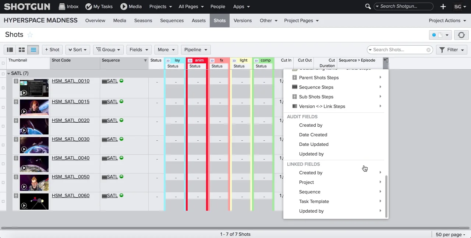Image resolution: width=471 pixels, height=238 pixels.
Task: Select row checkbox for HSM_SATL_0030
Action: pyautogui.click(x=3, y=145)
